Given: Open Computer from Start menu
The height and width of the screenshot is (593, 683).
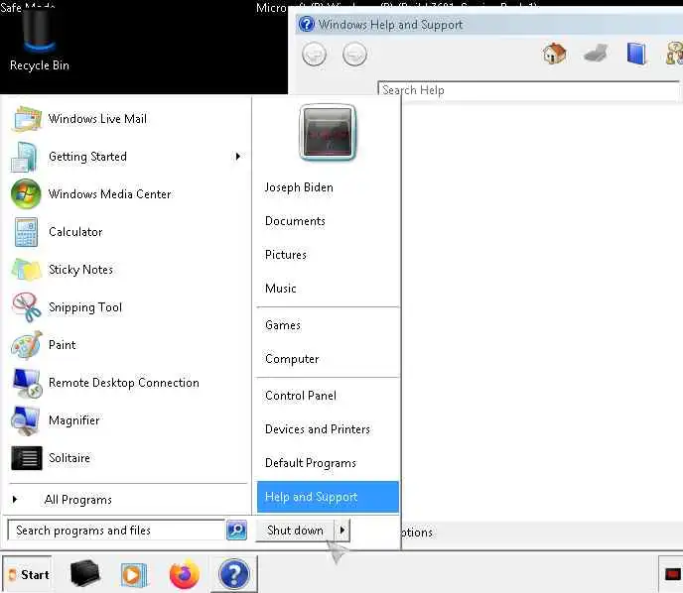Looking at the screenshot, I should pyautogui.click(x=292, y=359).
